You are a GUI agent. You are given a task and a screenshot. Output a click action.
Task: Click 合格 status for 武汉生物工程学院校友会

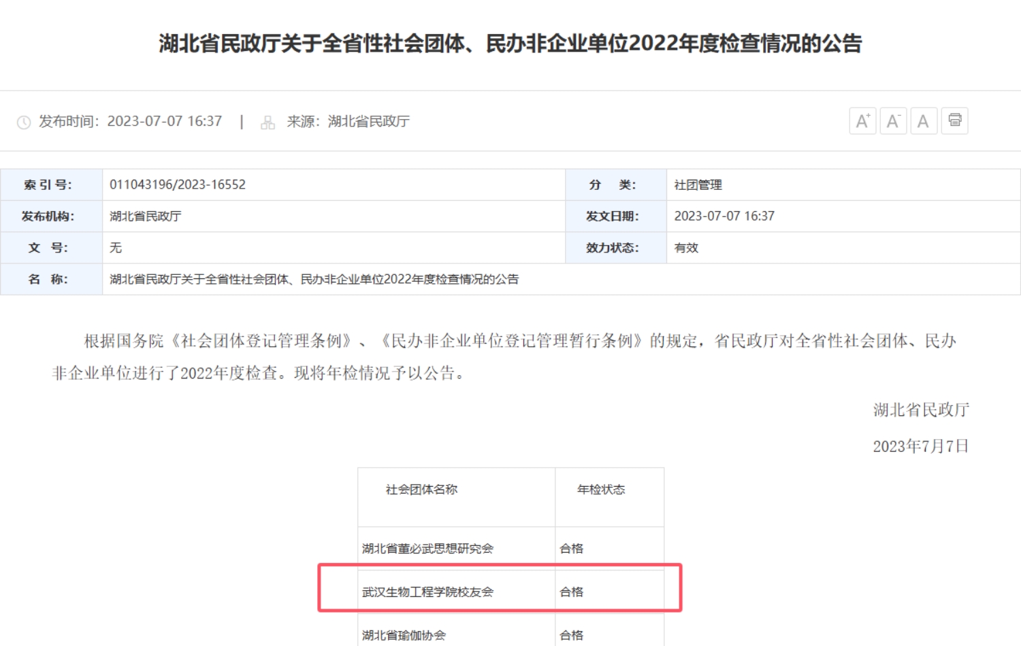571,592
